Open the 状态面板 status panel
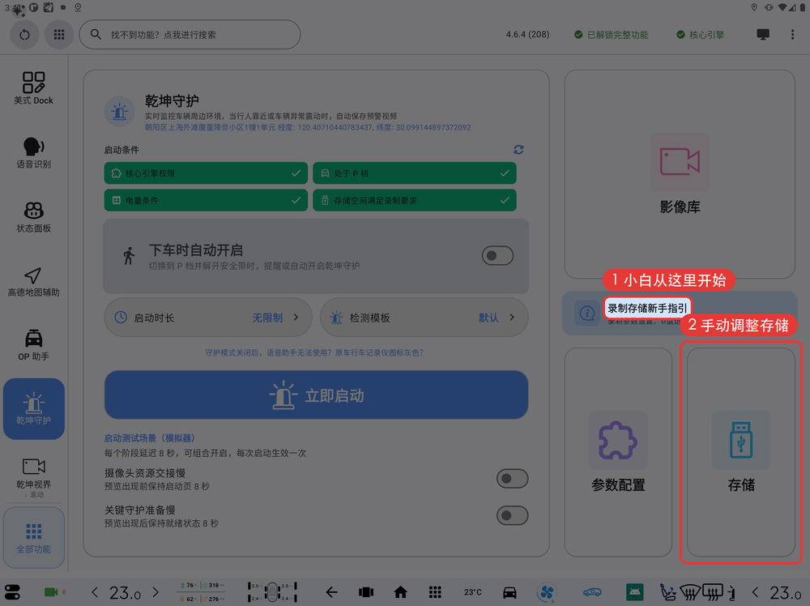The width and height of the screenshot is (810, 606). [x=33, y=216]
